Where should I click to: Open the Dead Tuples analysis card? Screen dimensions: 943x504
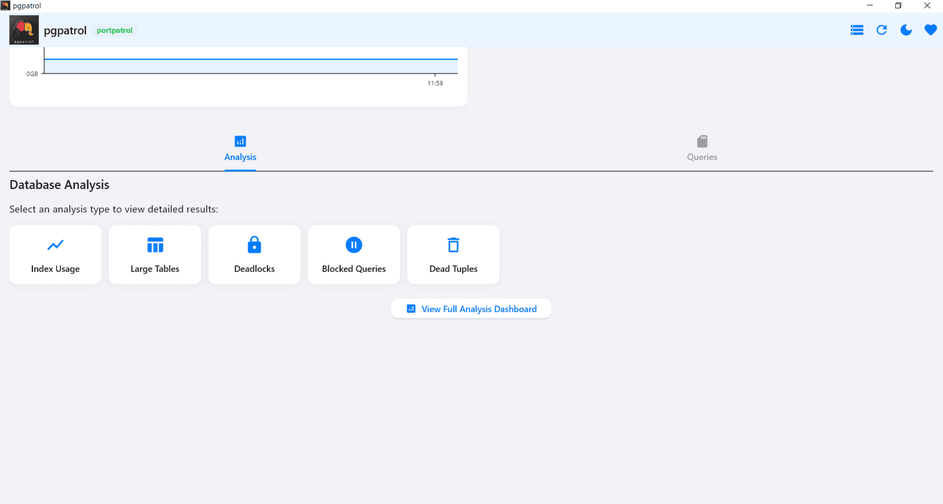pos(454,254)
